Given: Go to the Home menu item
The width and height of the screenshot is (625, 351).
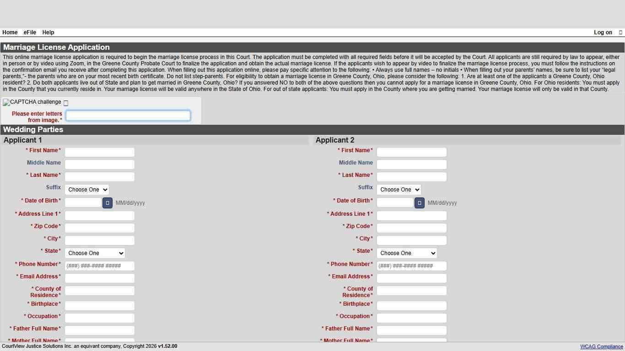Looking at the screenshot, I should 10,32.
